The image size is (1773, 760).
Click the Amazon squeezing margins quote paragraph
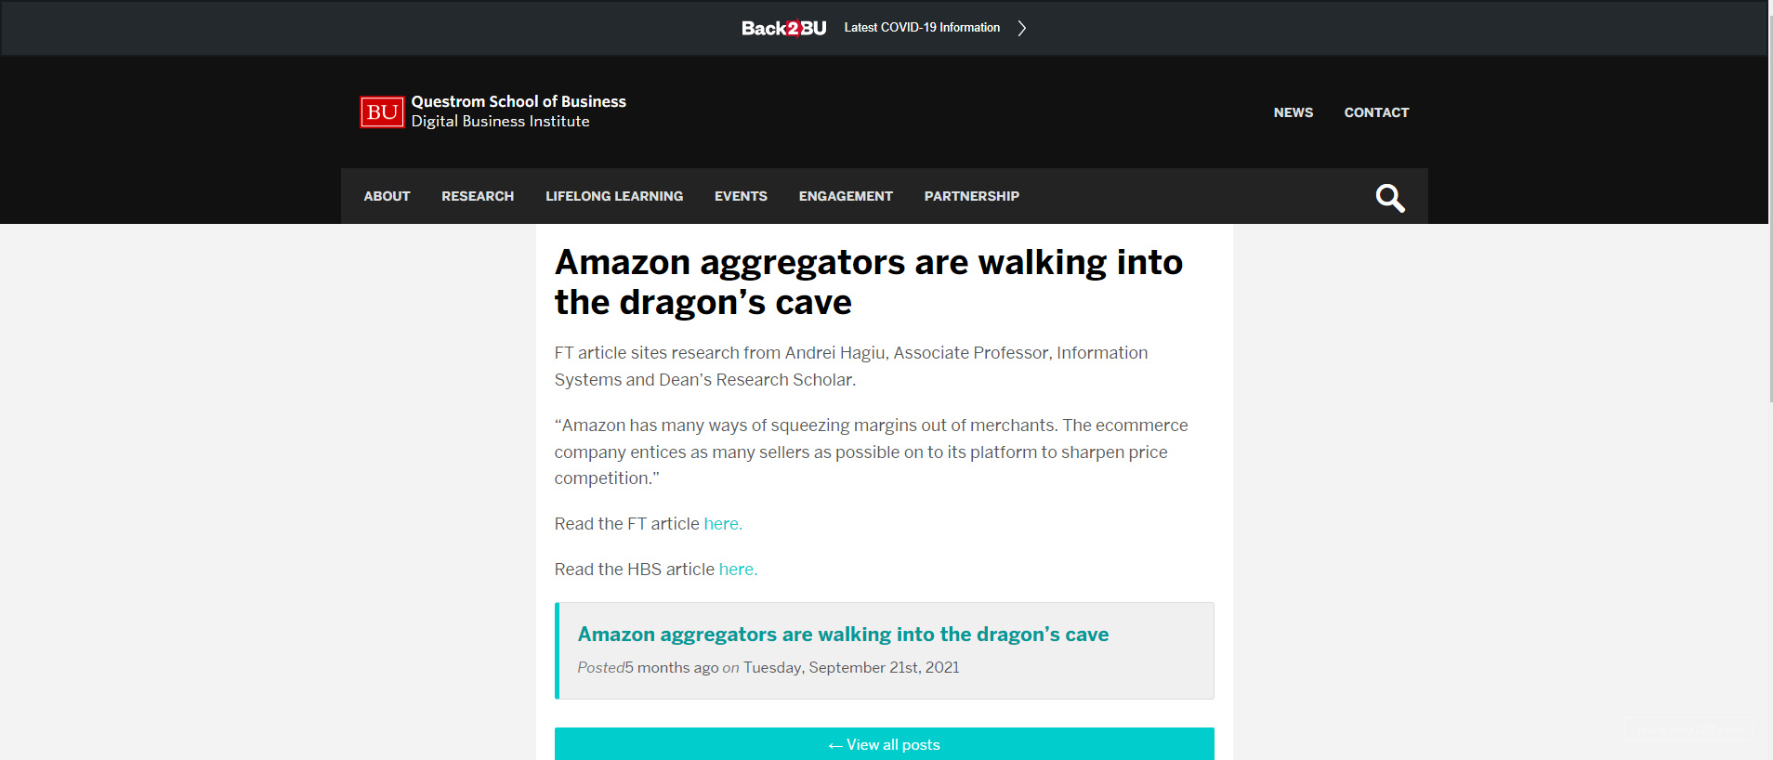tap(871, 452)
